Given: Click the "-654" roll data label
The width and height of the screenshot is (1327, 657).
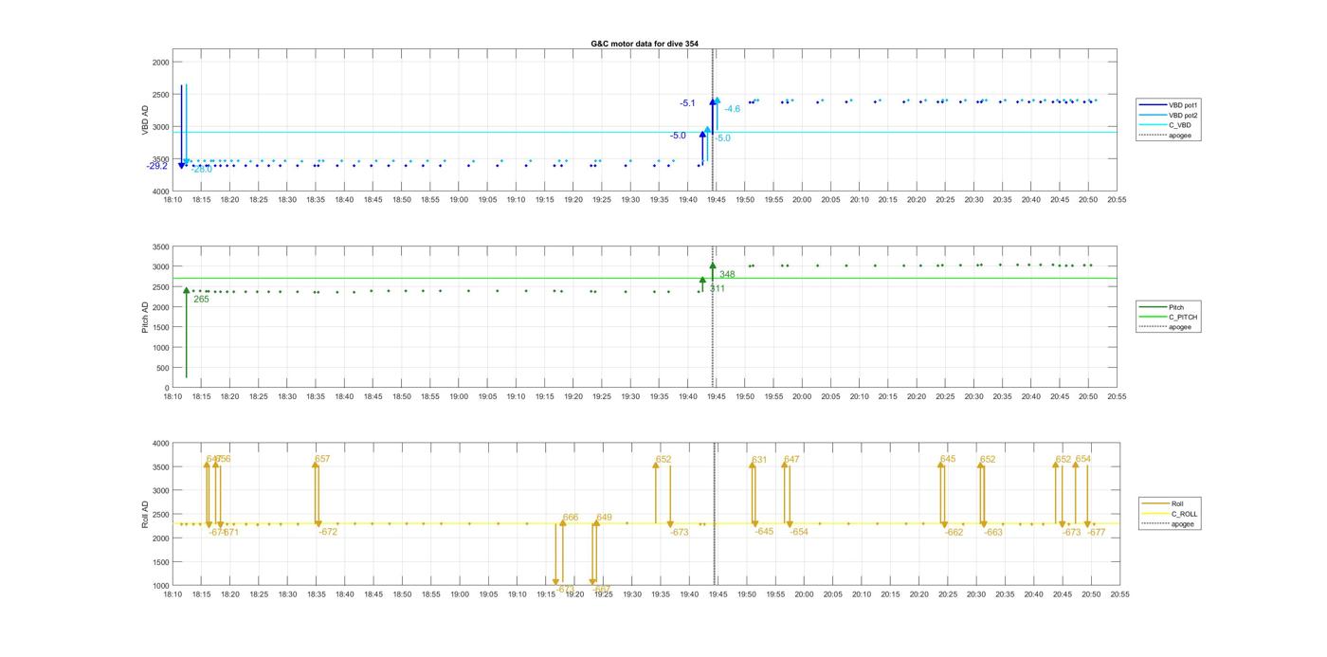Looking at the screenshot, I should (x=799, y=532).
